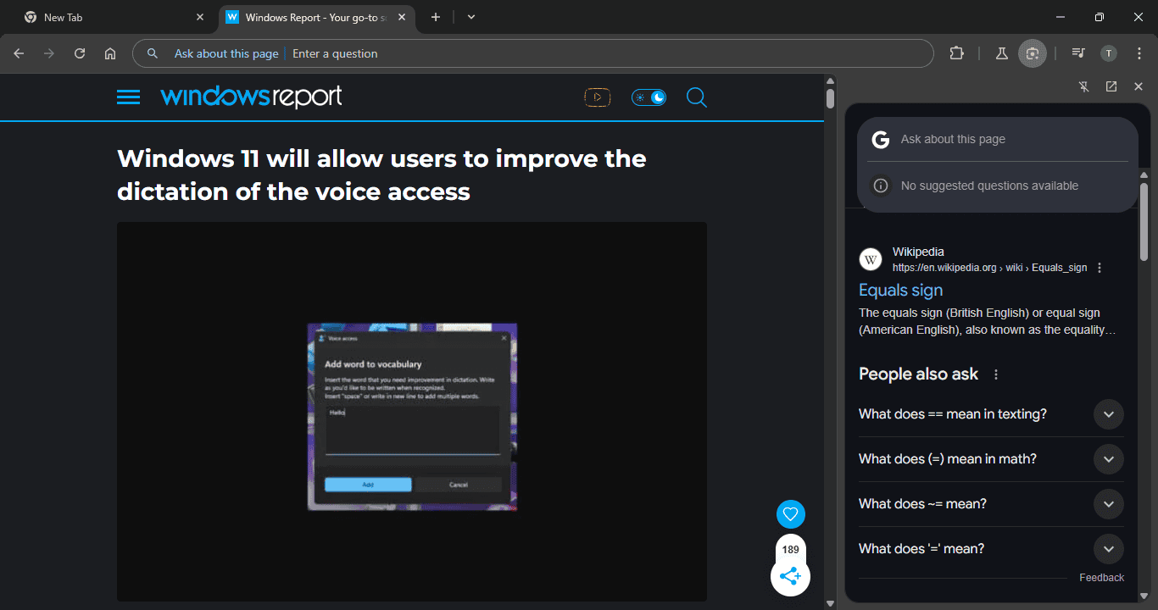Open Chrome Labs flask icon
The width and height of the screenshot is (1158, 610).
click(1001, 53)
